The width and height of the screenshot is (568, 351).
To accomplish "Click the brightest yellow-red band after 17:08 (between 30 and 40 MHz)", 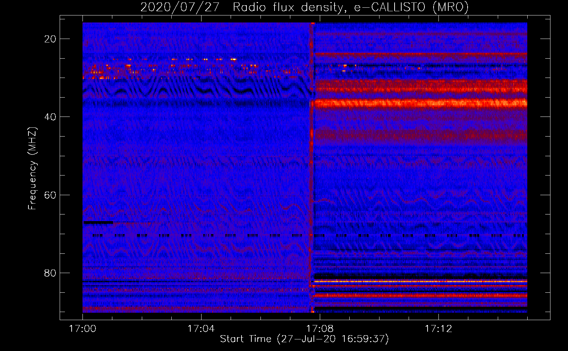I will tap(421, 103).
